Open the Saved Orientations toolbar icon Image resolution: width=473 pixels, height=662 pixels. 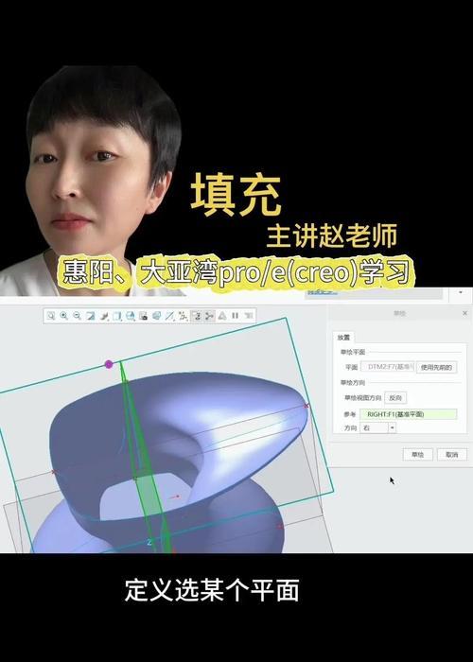(x=131, y=316)
